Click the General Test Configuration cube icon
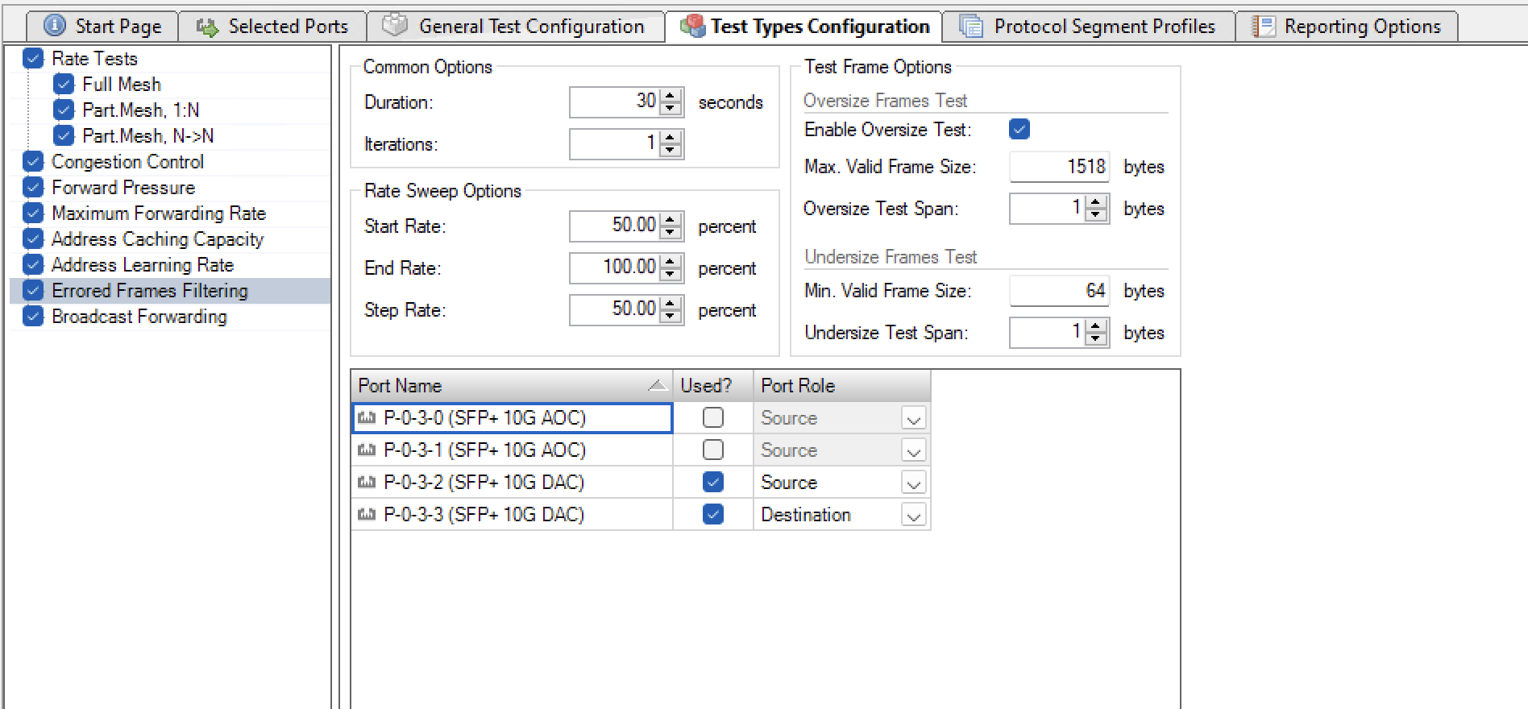1528x709 pixels. pos(394,25)
